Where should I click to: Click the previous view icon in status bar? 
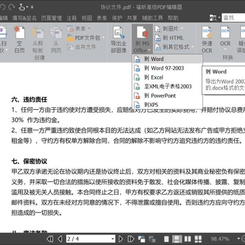pyautogui.click(x=142, y=239)
